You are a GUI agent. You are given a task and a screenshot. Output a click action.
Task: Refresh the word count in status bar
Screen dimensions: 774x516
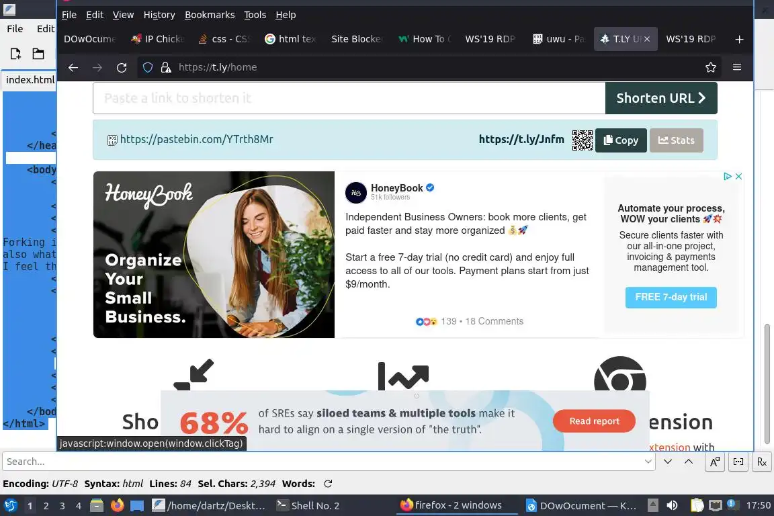click(x=328, y=484)
